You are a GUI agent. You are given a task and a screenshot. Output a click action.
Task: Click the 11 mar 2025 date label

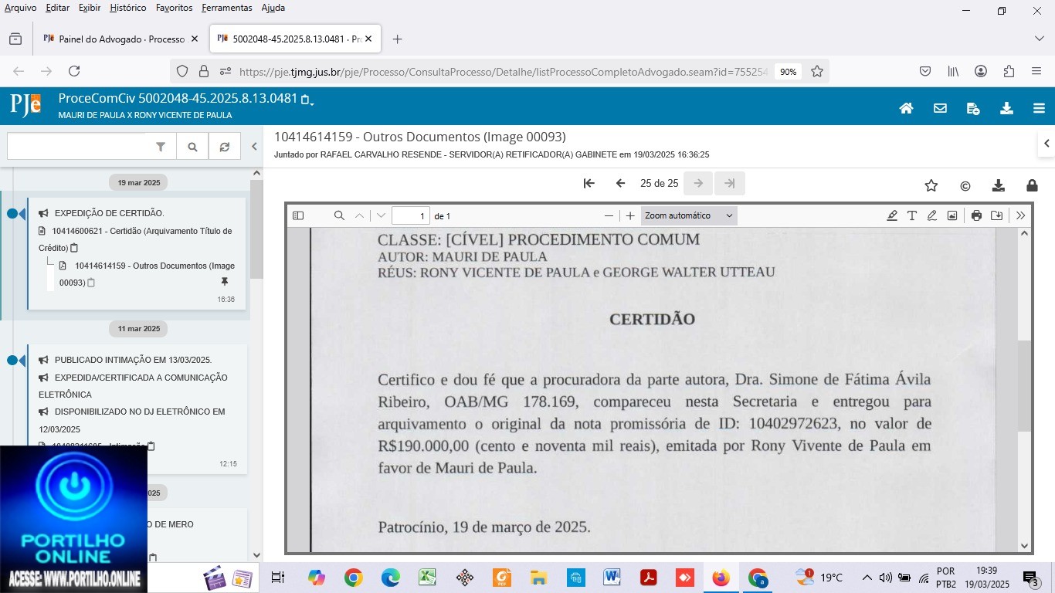click(x=139, y=329)
